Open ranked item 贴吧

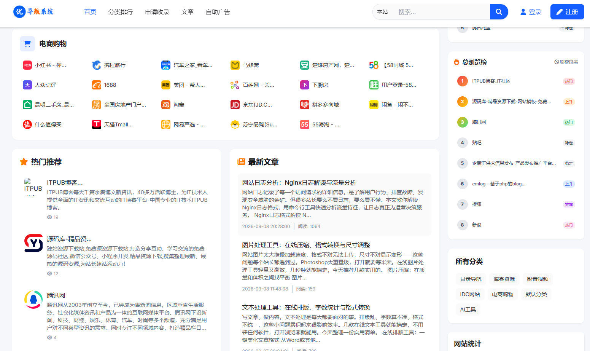pyautogui.click(x=477, y=142)
